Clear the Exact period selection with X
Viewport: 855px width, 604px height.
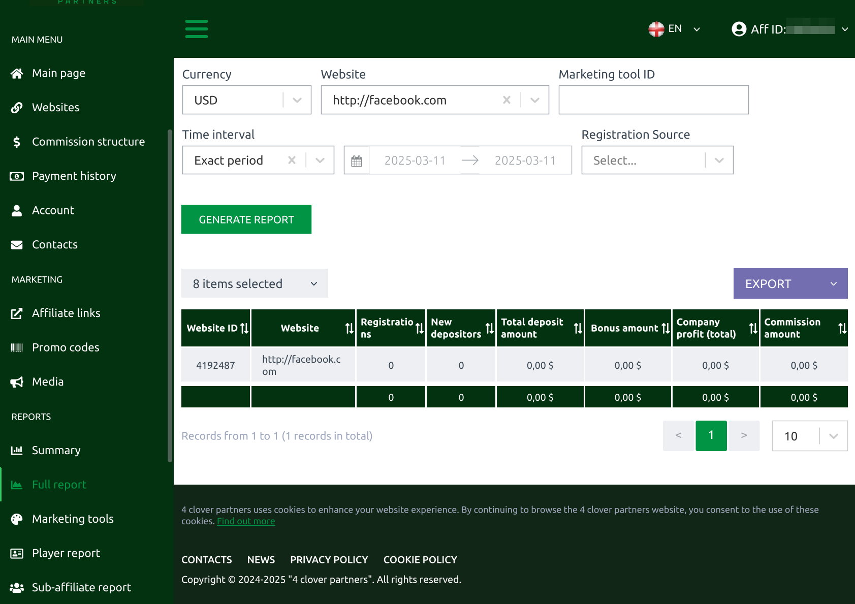pos(292,160)
